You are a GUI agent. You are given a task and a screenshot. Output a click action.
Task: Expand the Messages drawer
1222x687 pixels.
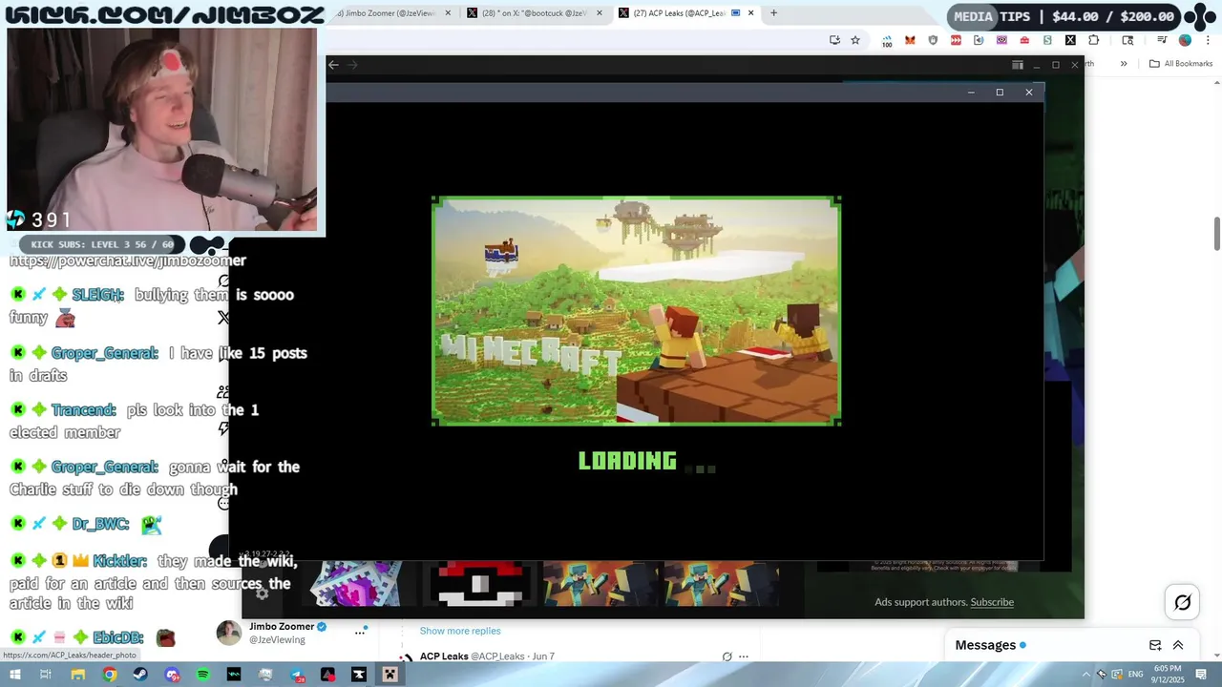pos(1178,645)
